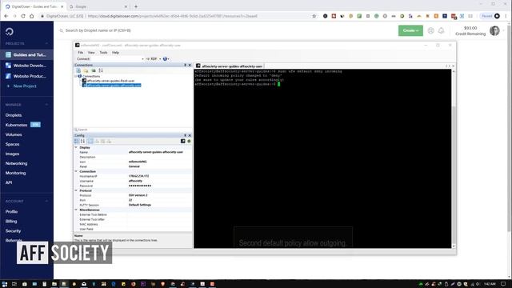This screenshot has width=512, height=288.
Task: Pin the Config panel
Action: [185, 135]
